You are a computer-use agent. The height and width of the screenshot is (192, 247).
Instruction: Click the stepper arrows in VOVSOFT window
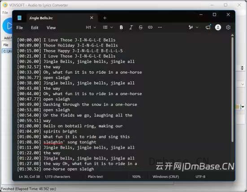click(242, 68)
